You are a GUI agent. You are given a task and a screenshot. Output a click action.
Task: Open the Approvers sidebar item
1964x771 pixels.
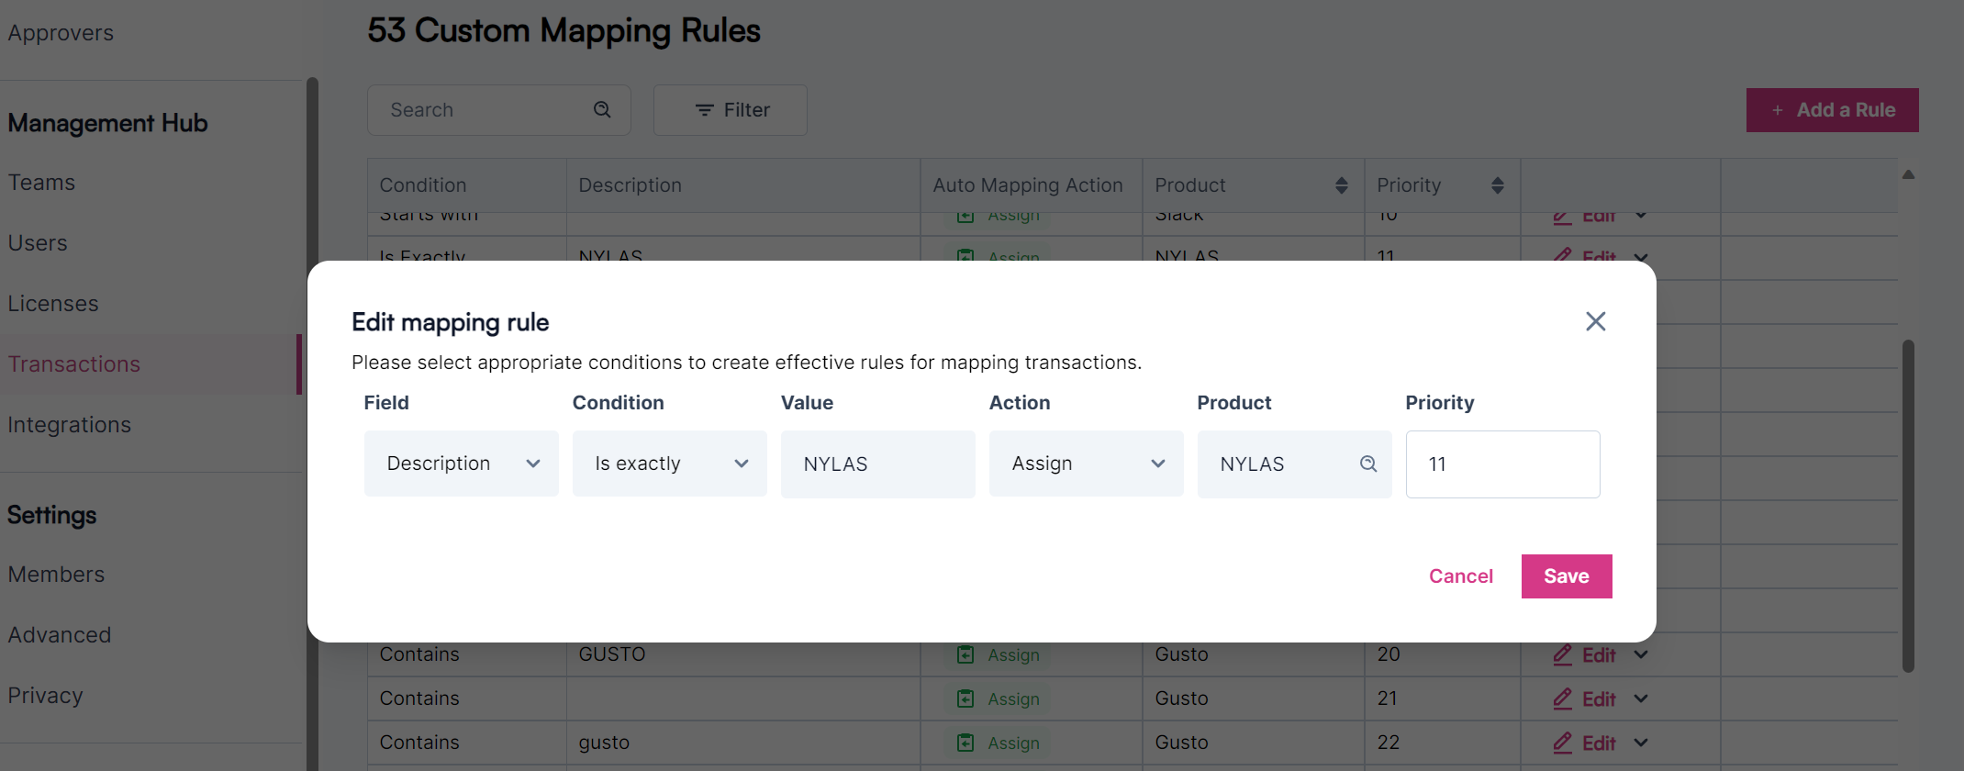[x=61, y=33]
